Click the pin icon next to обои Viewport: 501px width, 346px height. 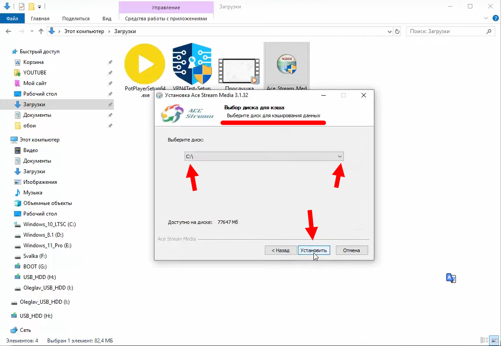pos(110,126)
